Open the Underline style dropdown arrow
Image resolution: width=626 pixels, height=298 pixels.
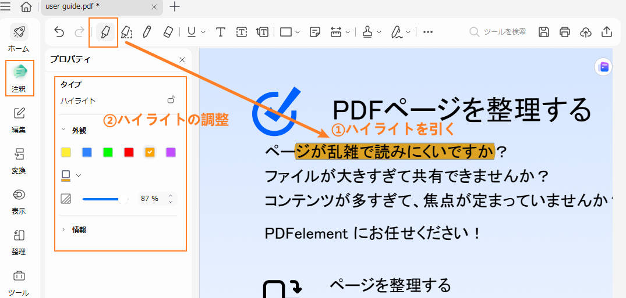[x=203, y=32]
